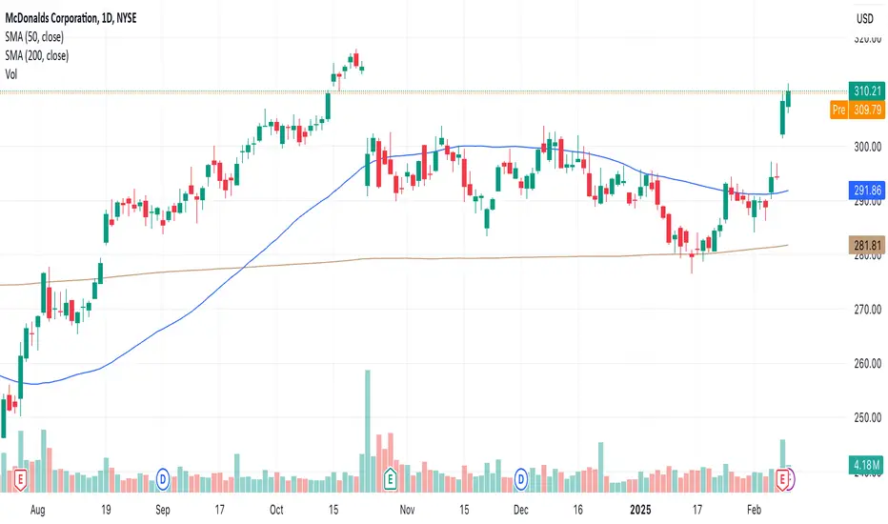The image size is (888, 524).
Task: Click the tallest volume bar in late October
Action: tap(368, 431)
